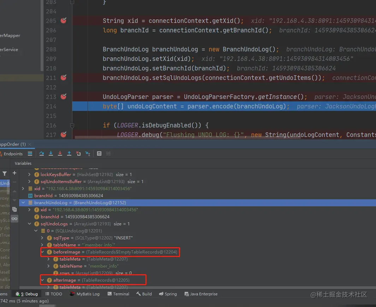This screenshot has height=307, width=376.
Task: Toggle the breakpoint on line 211
Action: [64, 77]
